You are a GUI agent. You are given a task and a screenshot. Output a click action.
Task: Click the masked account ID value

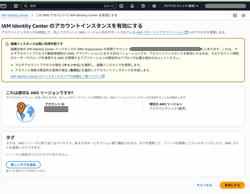(56, 109)
